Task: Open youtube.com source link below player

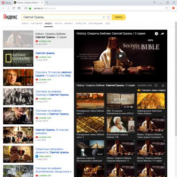Action: pyautogui.click(x=145, y=85)
